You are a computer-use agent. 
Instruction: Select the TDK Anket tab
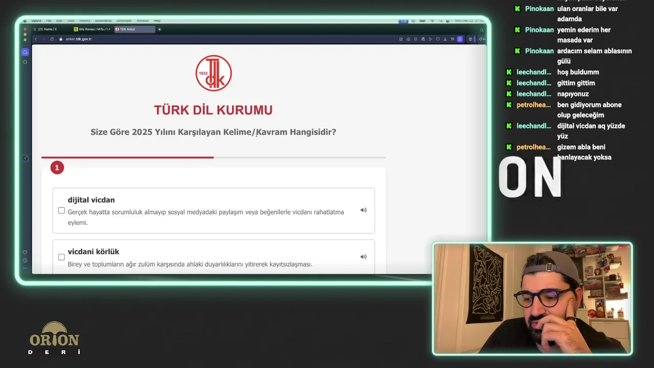(134, 29)
